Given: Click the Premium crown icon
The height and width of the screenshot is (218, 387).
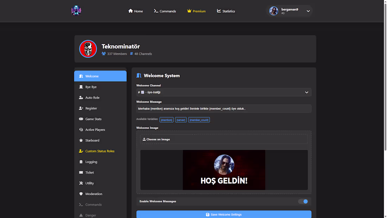Looking at the screenshot, I should (189, 11).
